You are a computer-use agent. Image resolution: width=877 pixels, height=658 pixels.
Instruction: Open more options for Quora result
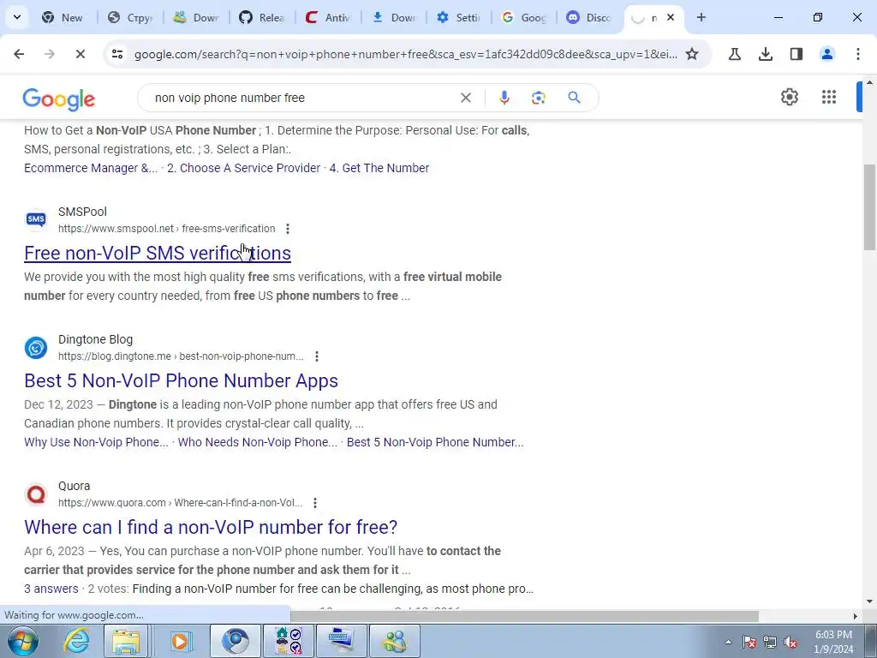[x=315, y=502]
